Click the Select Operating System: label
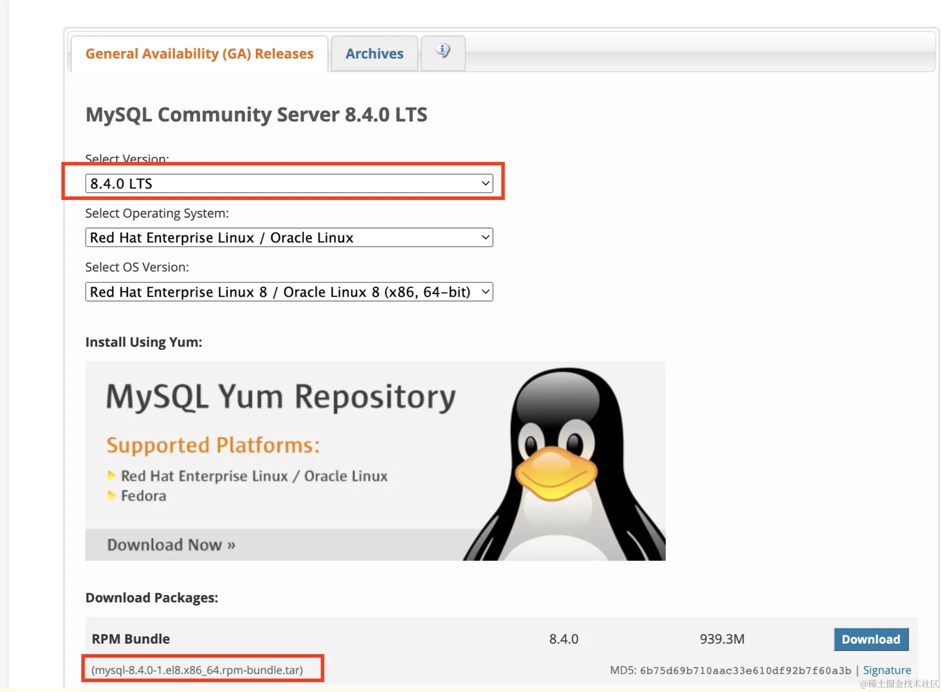This screenshot has width=942, height=692. click(157, 214)
